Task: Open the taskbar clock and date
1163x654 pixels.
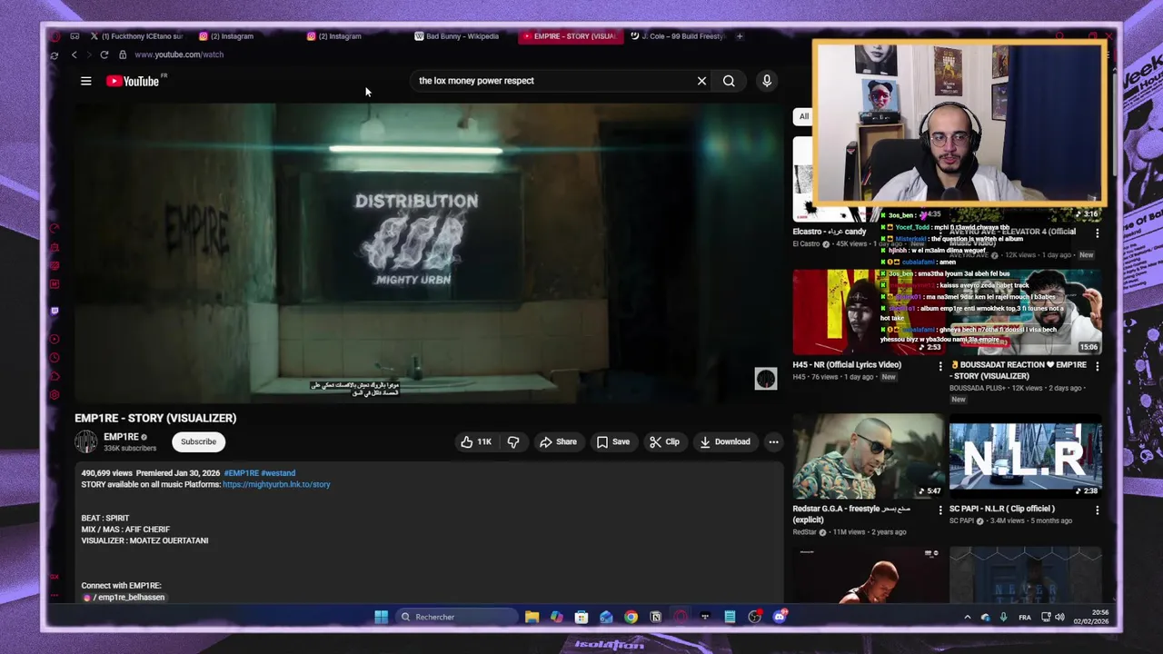Action: pyautogui.click(x=1092, y=617)
